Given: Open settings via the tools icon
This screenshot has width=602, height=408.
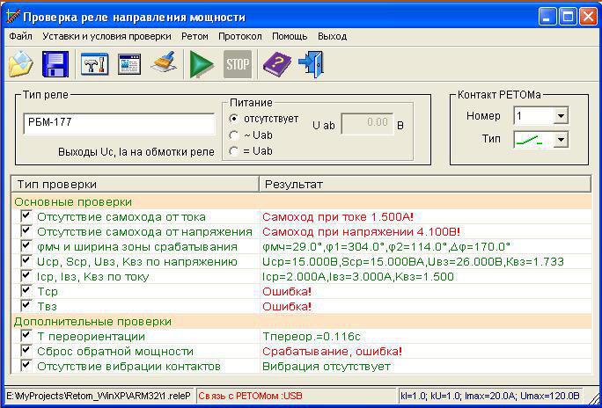Looking at the screenshot, I should click(x=94, y=64).
